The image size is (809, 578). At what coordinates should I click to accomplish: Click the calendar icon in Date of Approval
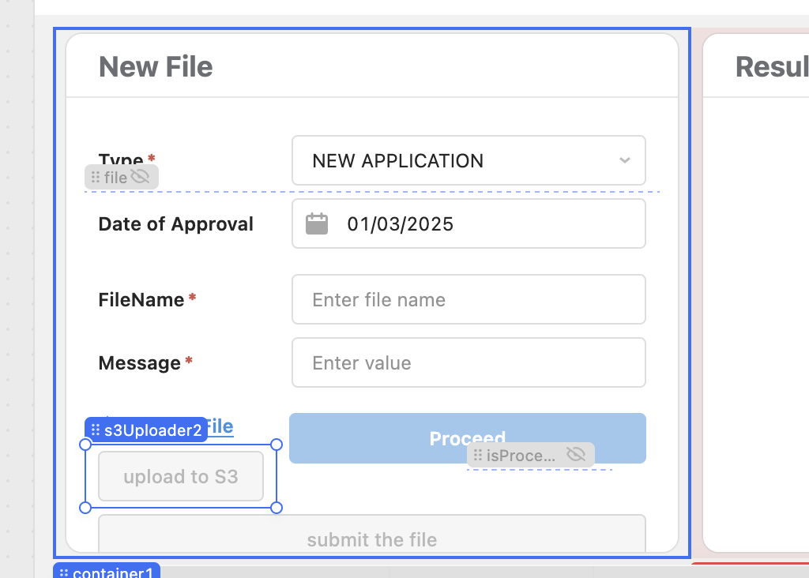pos(316,223)
